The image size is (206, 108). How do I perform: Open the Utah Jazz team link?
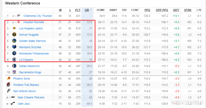[24, 104]
